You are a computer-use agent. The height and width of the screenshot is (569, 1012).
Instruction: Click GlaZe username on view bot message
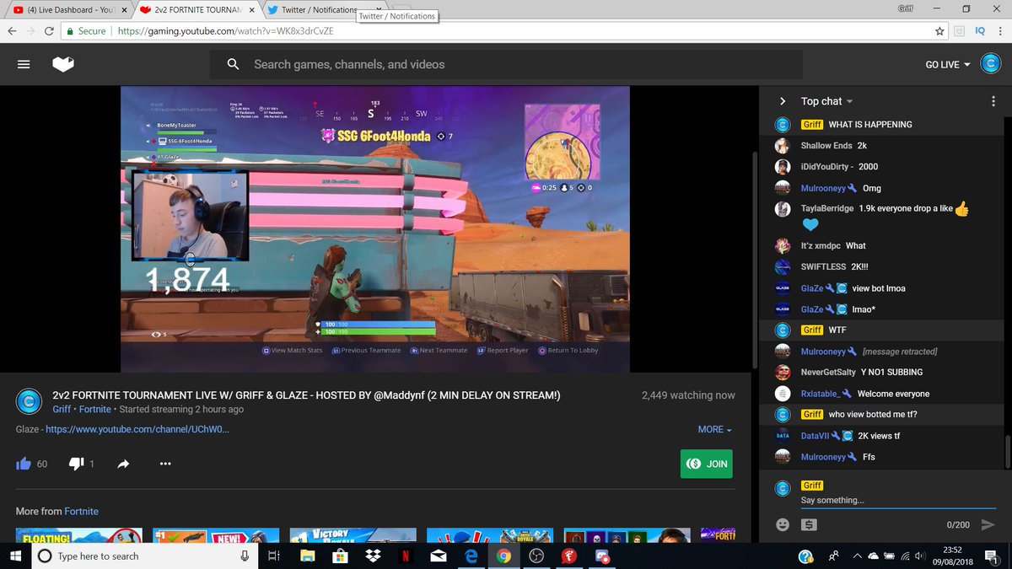tap(812, 288)
